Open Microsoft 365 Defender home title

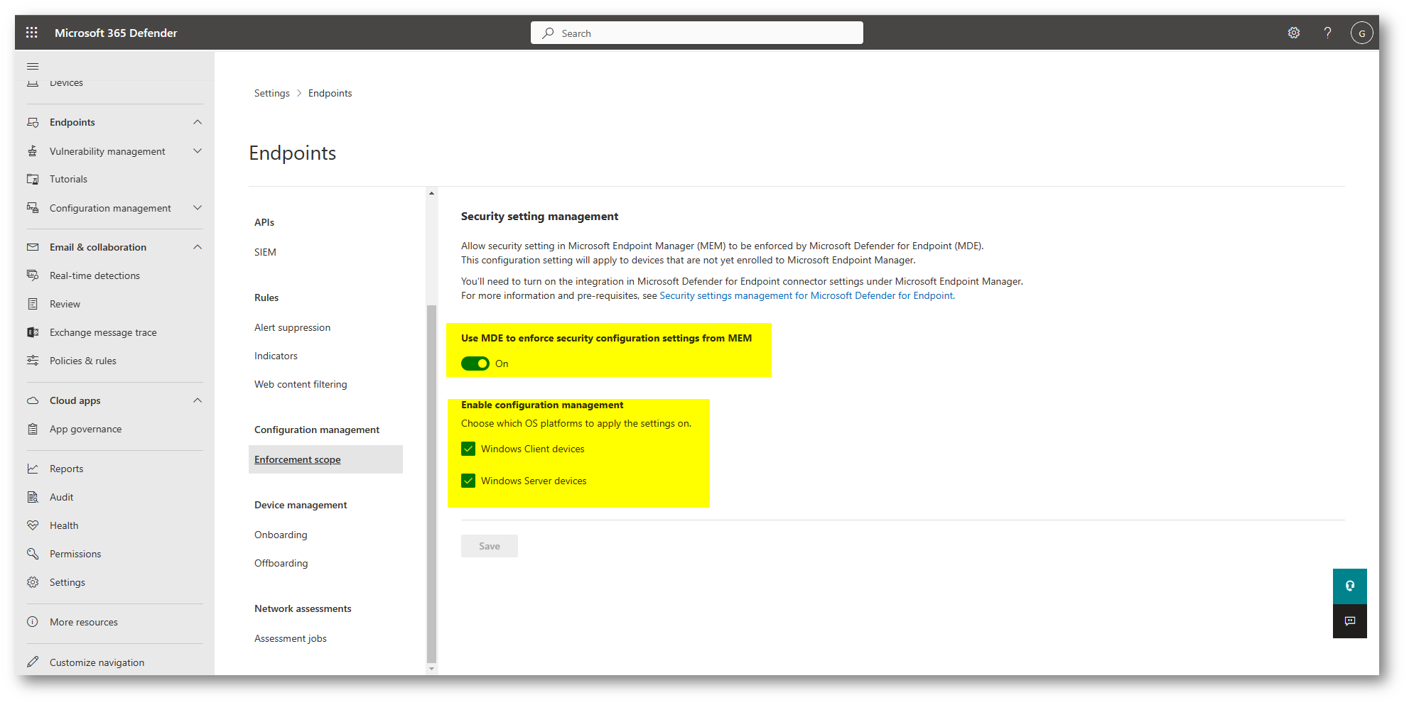tap(116, 33)
